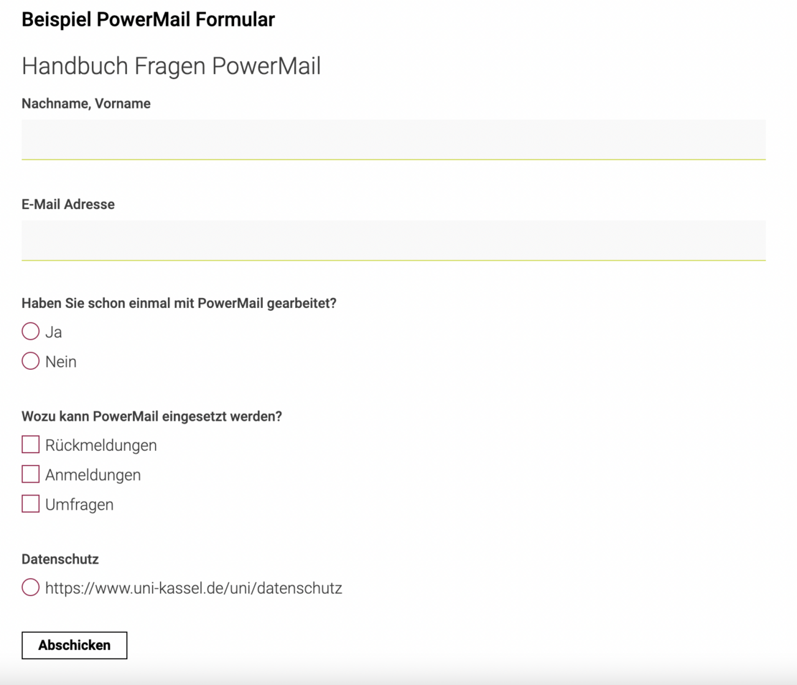The width and height of the screenshot is (797, 685).
Task: Click the 'Rückmeldungen' option label text
Action: tap(101, 445)
